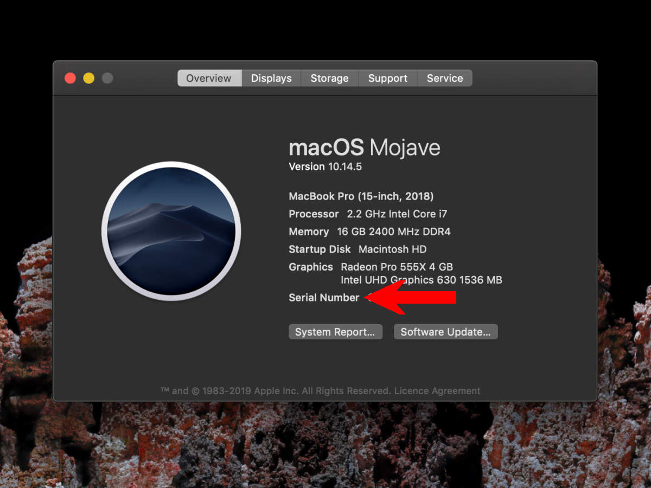This screenshot has width=651, height=488.
Task: Click the 16 GB 2400 MHz DDR4 value
Action: pyautogui.click(x=394, y=232)
